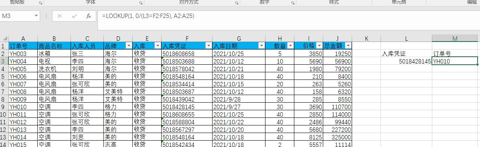Open the 入库凭证 header filter dropdown
Viewport: 480px width, 147px height.
pos(209,46)
